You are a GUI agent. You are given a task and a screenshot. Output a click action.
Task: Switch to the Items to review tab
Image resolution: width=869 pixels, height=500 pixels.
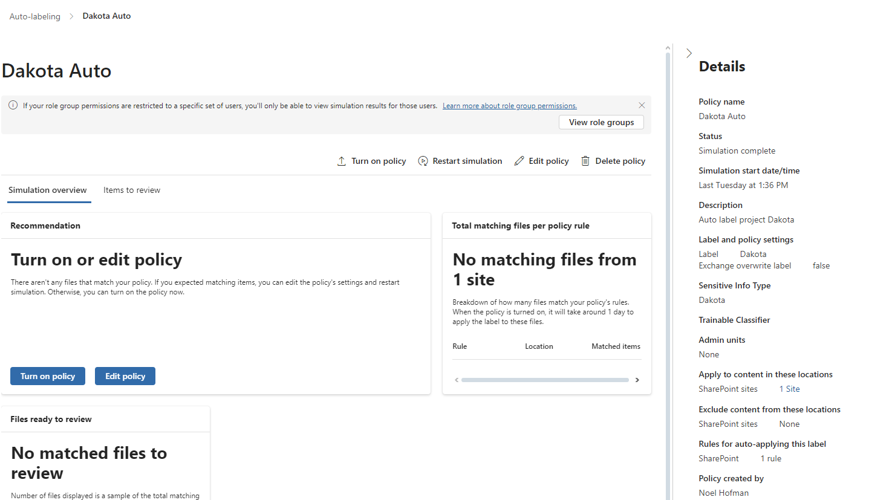coord(131,190)
